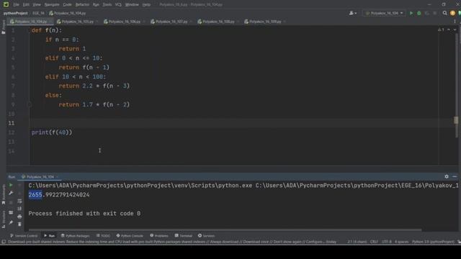
Task: Click the pythonProject breadcrumb
Action: (x=16, y=13)
